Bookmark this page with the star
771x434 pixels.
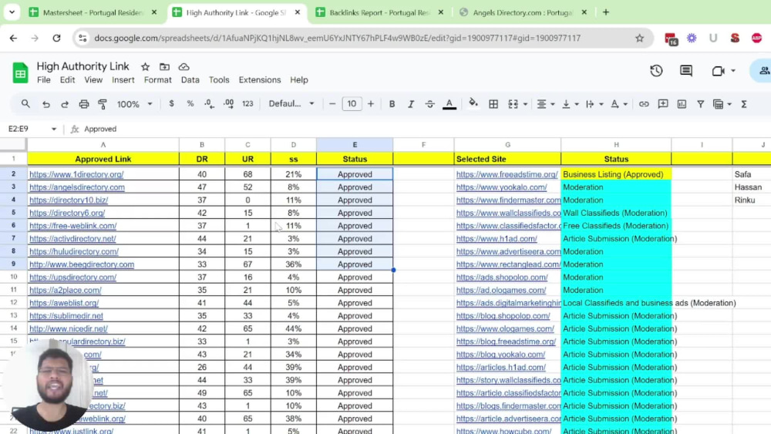pos(639,38)
